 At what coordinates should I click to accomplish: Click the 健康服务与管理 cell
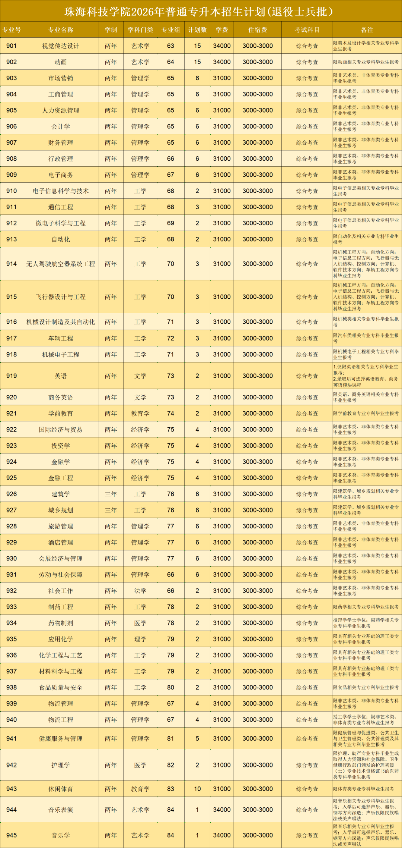click(61, 738)
